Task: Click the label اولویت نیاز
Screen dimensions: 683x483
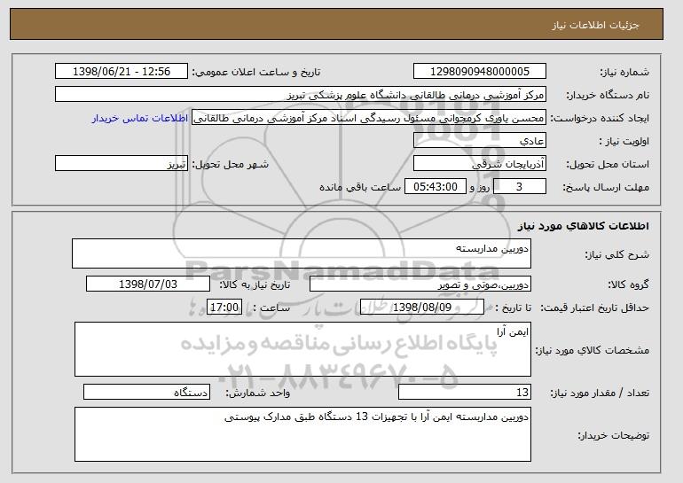Action: (x=624, y=142)
